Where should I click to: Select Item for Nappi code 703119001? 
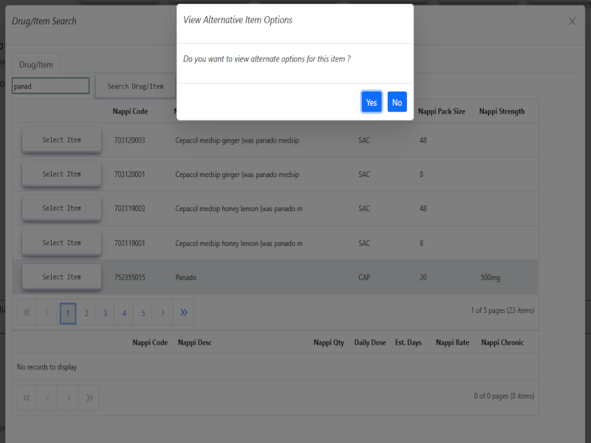[61, 243]
